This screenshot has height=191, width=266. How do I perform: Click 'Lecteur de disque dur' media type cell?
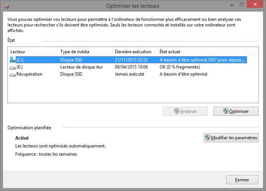(x=81, y=67)
